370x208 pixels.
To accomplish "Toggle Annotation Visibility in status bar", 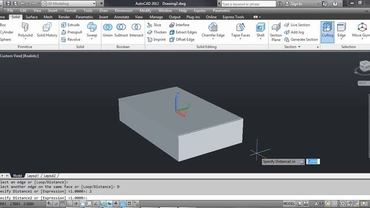I will (328, 203).
